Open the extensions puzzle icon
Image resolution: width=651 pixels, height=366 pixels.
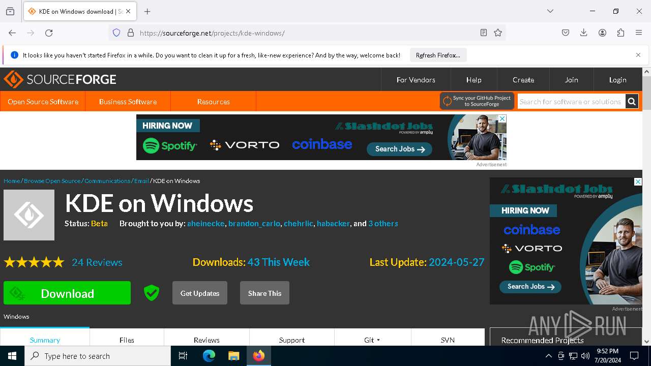[620, 33]
